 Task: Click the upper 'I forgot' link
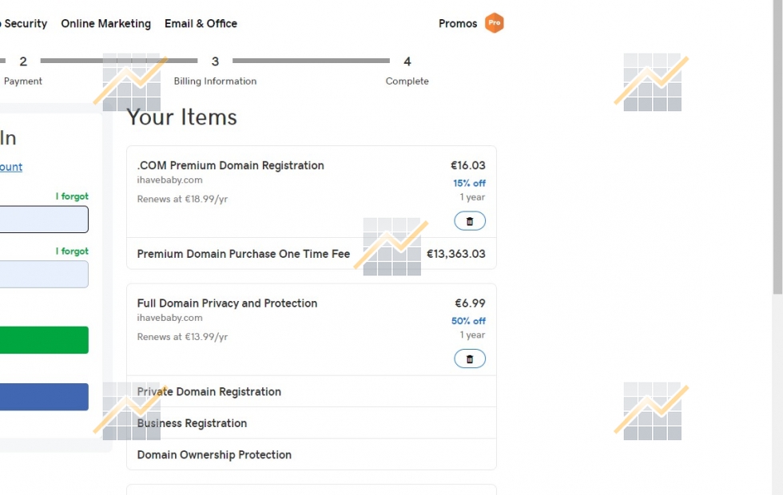click(72, 196)
